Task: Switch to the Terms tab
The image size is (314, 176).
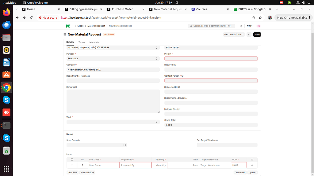Action: [x=82, y=42]
